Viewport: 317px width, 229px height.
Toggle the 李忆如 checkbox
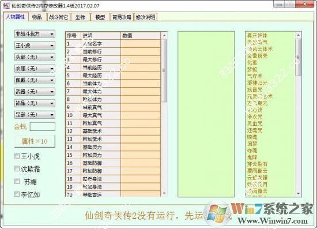pos(17,194)
